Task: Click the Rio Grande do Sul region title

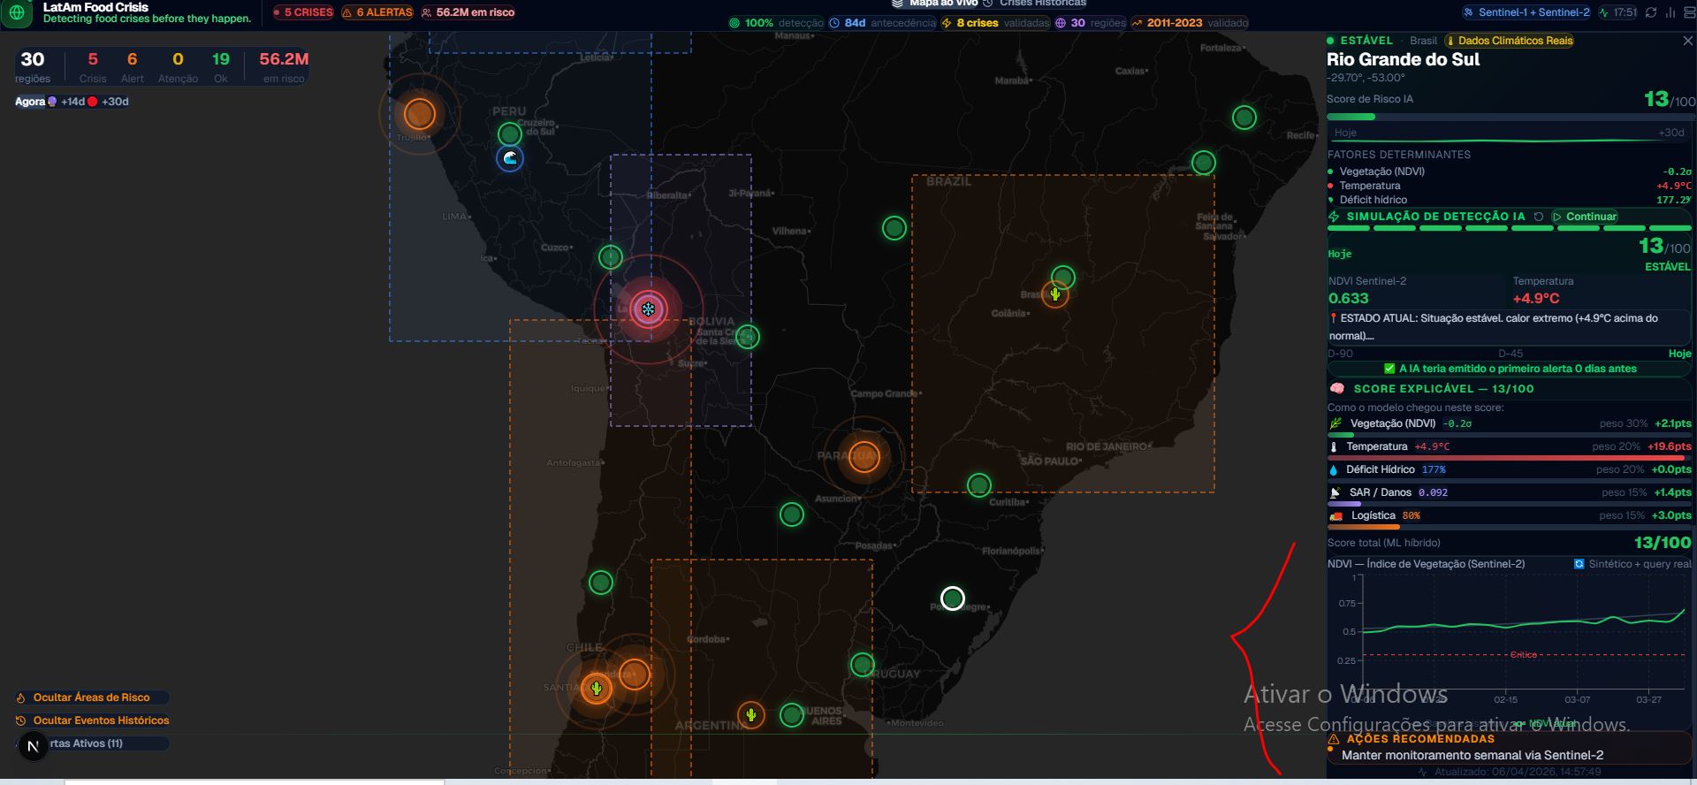Action: point(1403,59)
